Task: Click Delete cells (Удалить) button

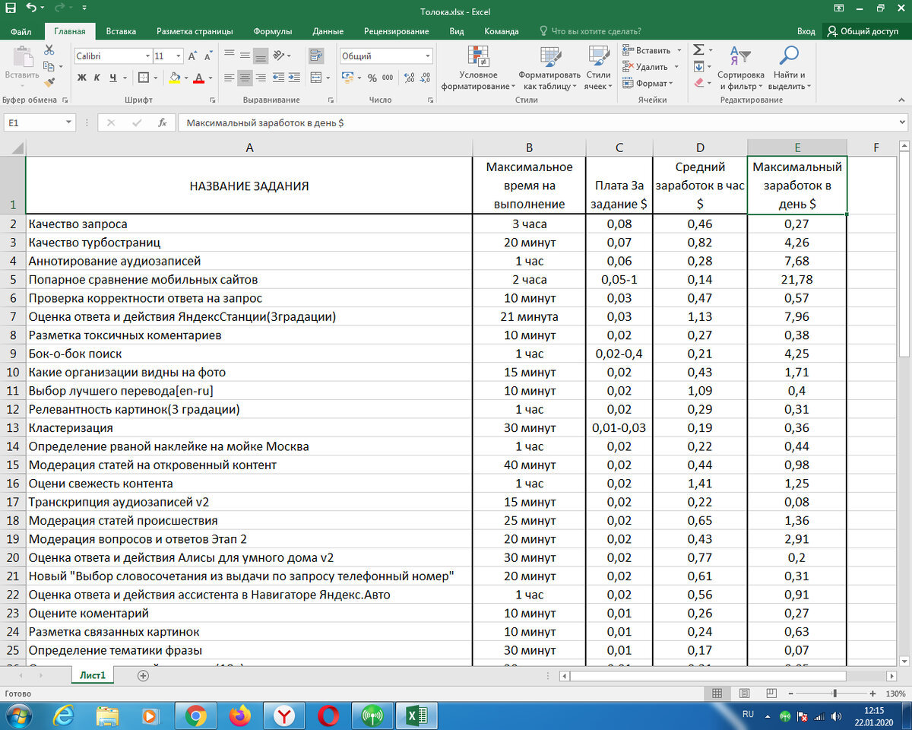Action: 650,67
